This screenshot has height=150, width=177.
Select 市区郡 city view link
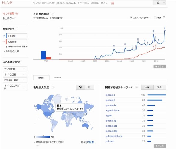coord(90,142)
